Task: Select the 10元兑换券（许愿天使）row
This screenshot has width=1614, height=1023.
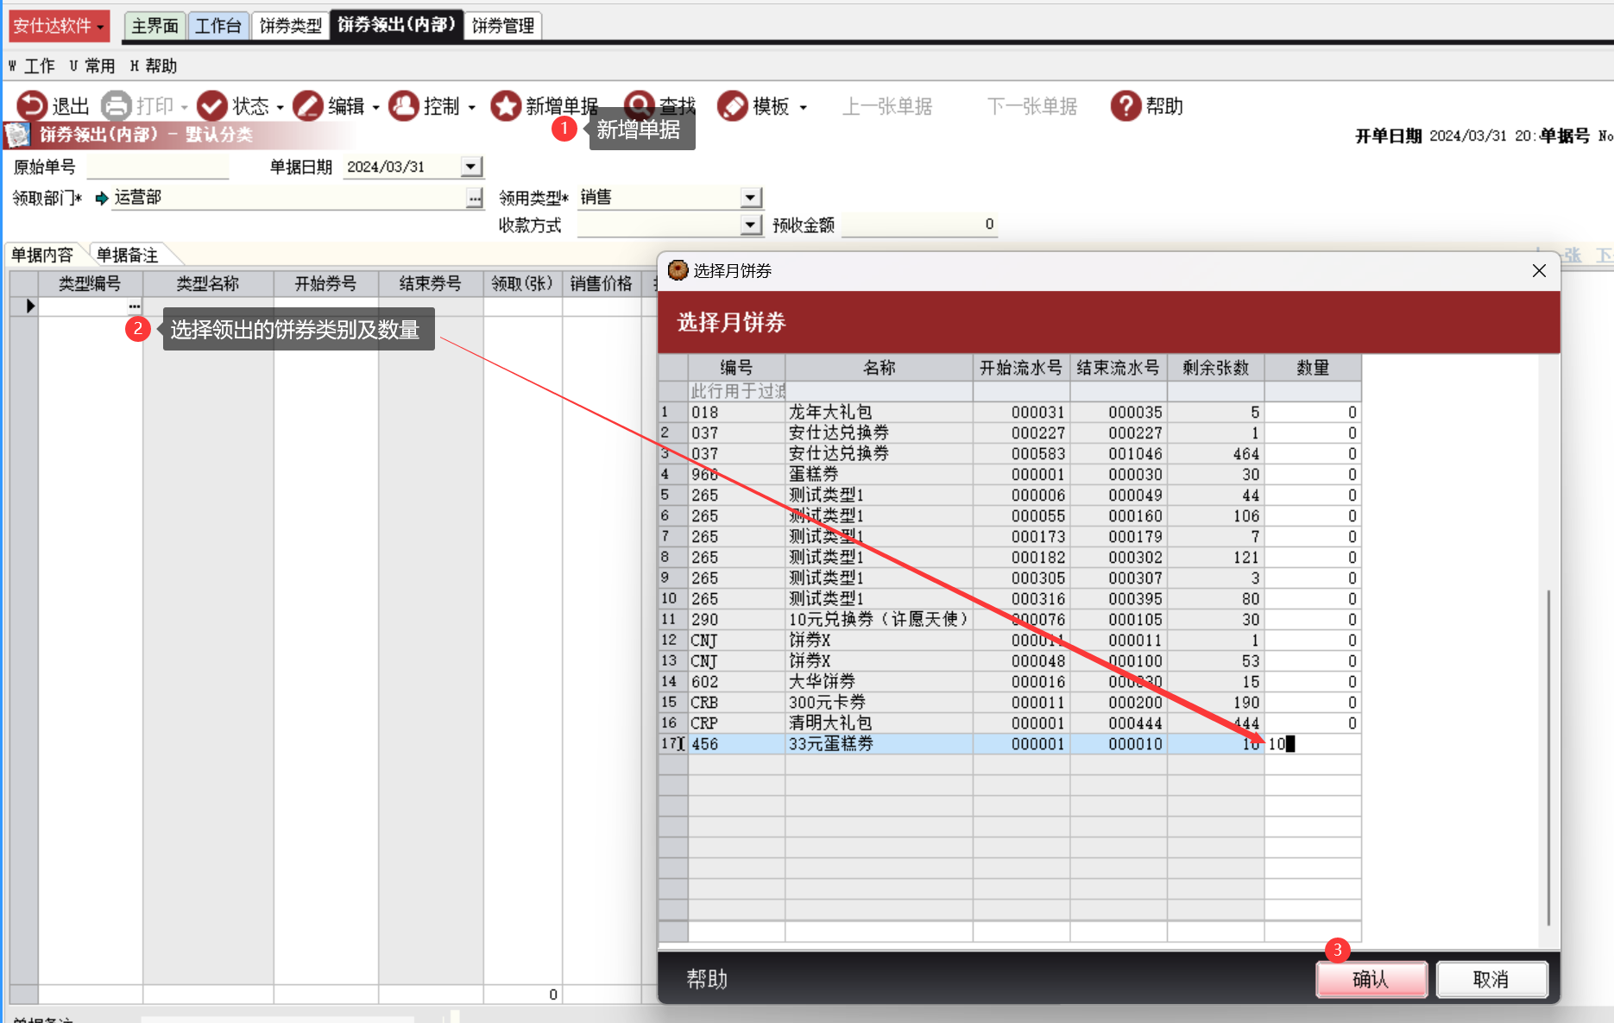Action: 1010,620
